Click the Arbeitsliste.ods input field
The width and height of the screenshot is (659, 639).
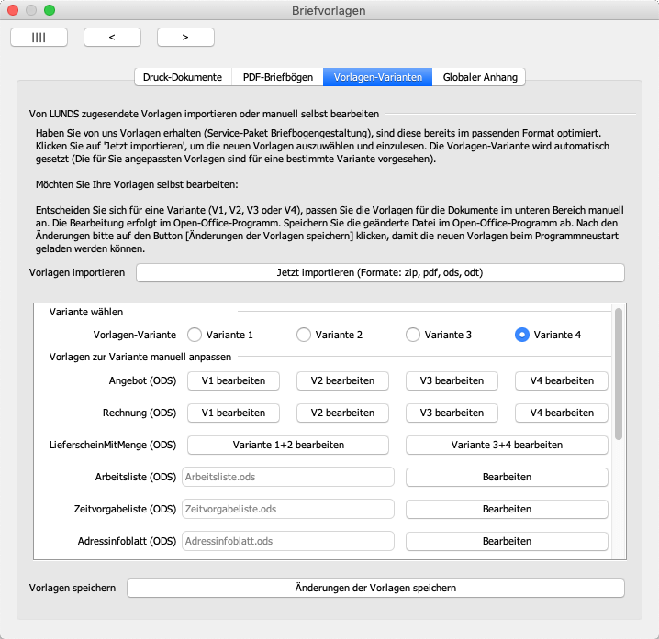click(288, 477)
